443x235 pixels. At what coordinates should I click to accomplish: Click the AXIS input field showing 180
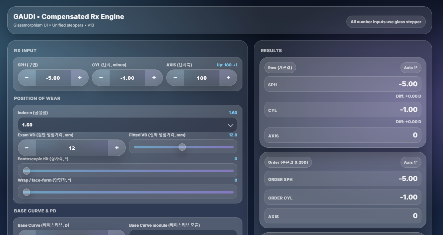tap(202, 78)
